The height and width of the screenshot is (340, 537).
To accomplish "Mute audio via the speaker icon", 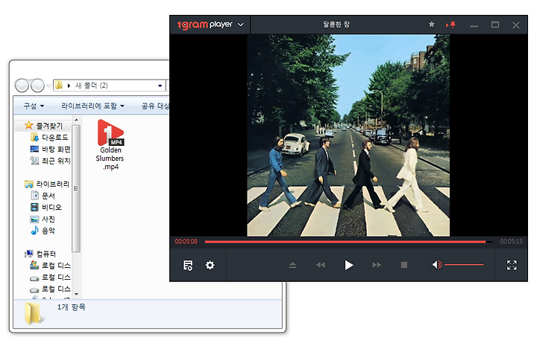I will (x=436, y=265).
